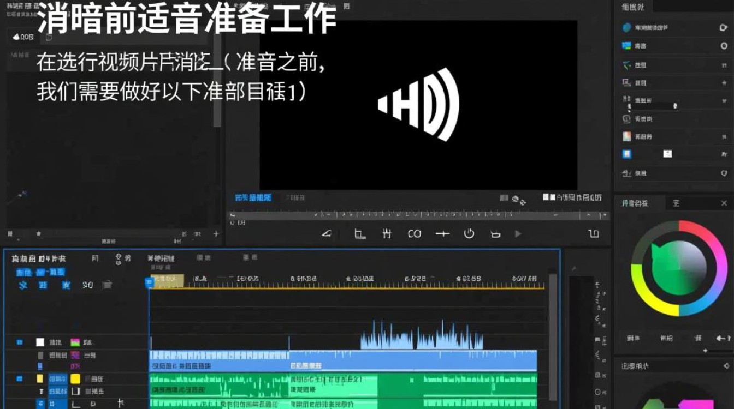The height and width of the screenshot is (409, 734).
Task: Click the bucket-shaped icon left of play button
Action: [495, 234]
